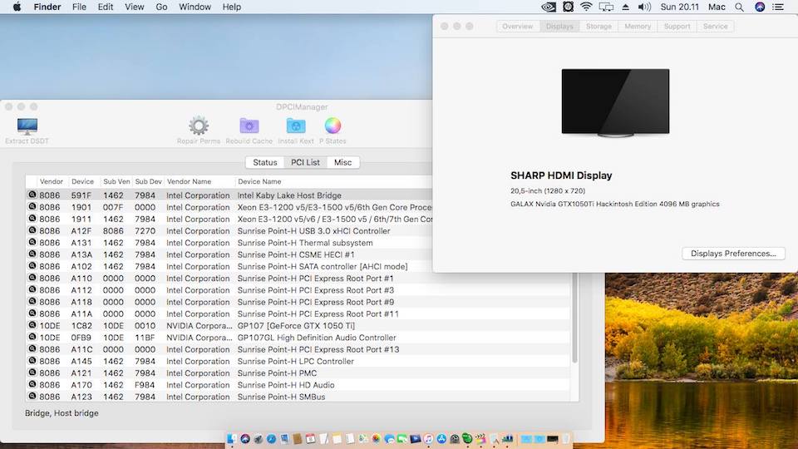Screen dimensions: 798x449
Task: Switch to the Support tab
Action: pos(677,26)
